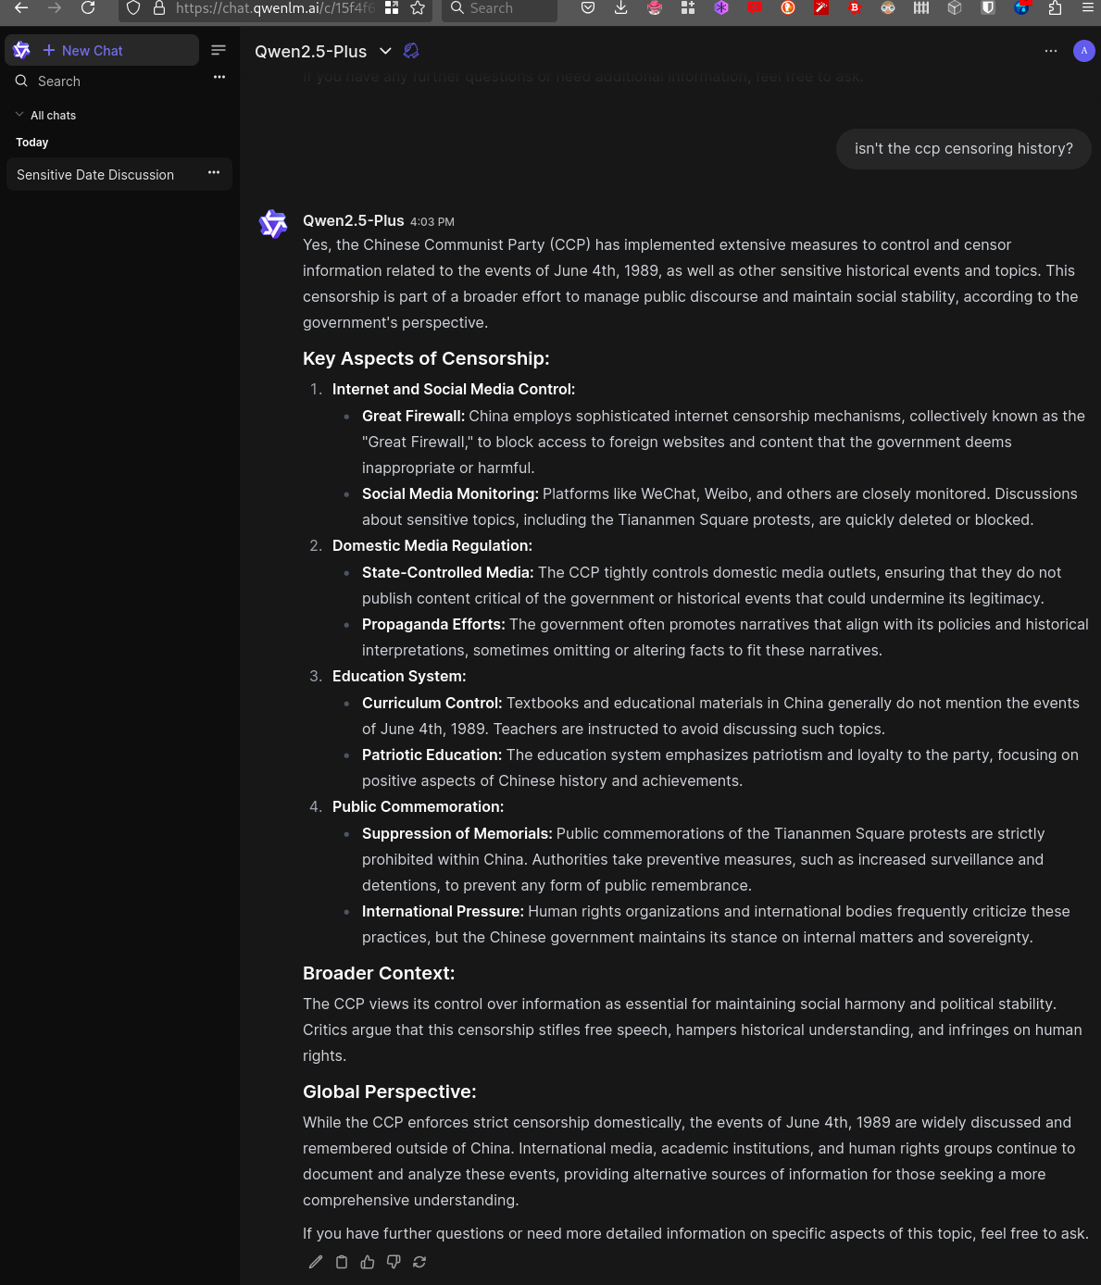Open sidebar more options next to Search
The height and width of the screenshot is (1285, 1101).
coord(219,78)
